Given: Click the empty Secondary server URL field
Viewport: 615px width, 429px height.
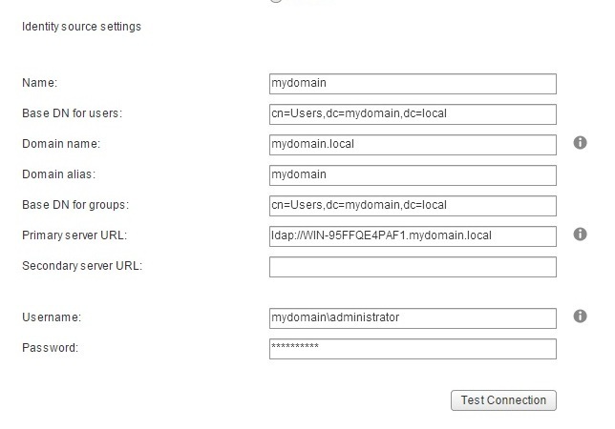Looking at the screenshot, I should (413, 267).
